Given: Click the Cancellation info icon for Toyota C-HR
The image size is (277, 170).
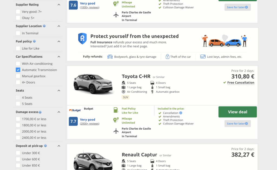Looking at the screenshot, I should (x=181, y=113).
